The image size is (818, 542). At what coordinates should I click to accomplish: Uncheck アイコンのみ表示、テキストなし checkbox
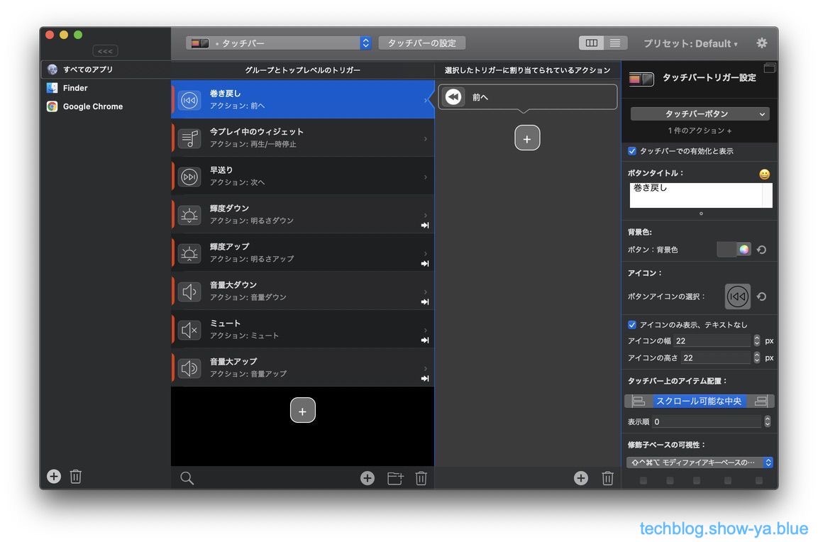pos(632,325)
